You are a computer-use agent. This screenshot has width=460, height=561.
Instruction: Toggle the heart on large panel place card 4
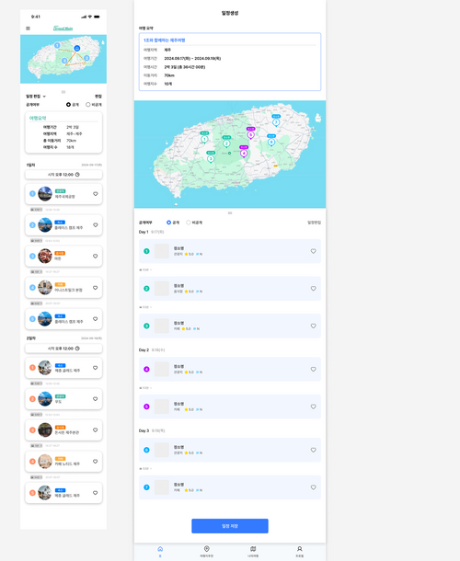tap(313, 369)
